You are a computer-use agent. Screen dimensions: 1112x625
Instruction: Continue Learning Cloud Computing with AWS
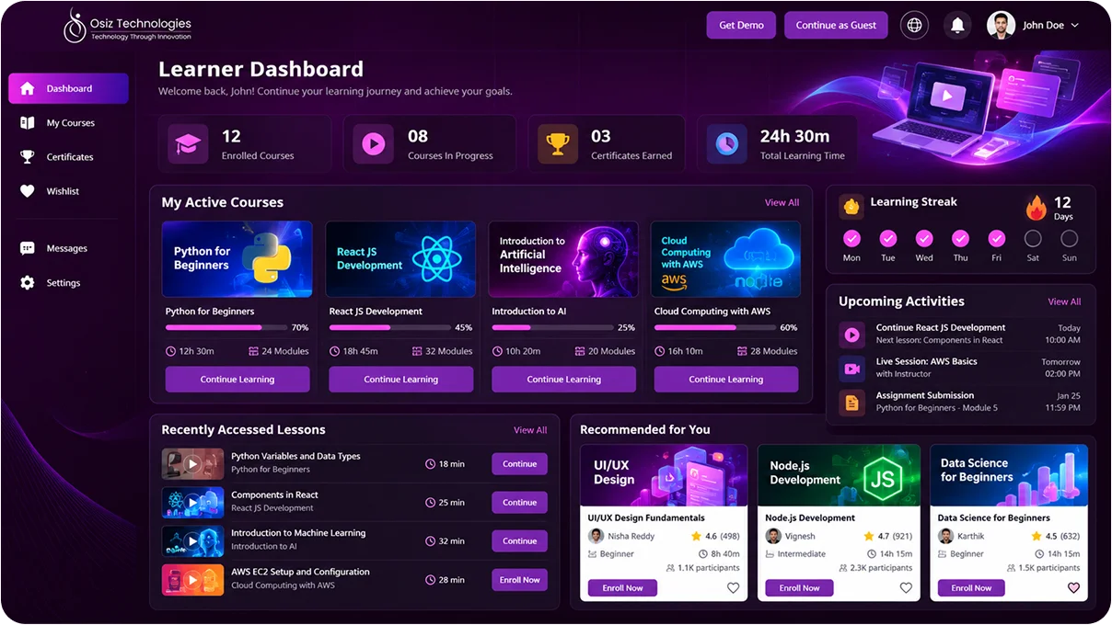[x=726, y=380]
